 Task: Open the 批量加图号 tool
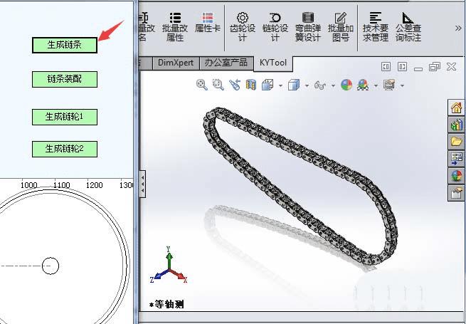point(341,27)
